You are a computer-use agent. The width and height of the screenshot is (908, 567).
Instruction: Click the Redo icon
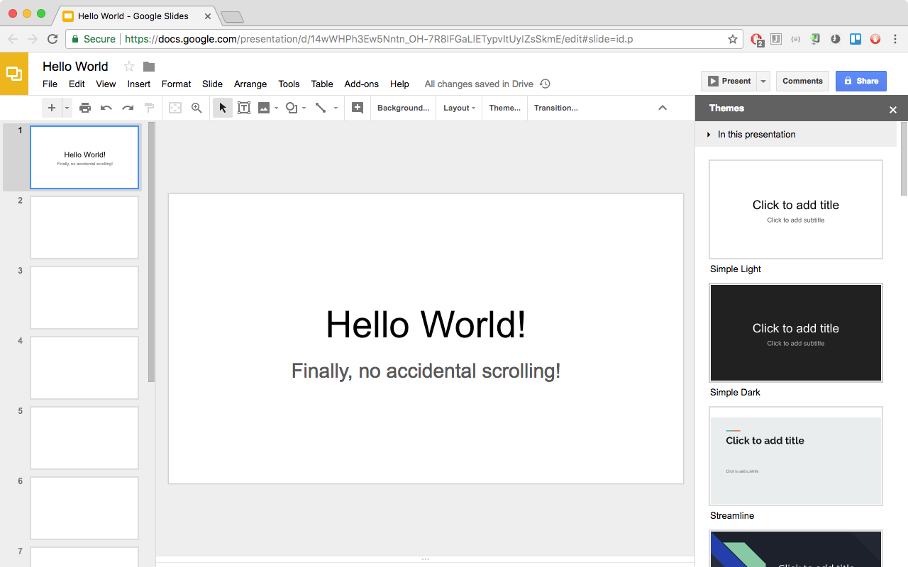(x=126, y=108)
